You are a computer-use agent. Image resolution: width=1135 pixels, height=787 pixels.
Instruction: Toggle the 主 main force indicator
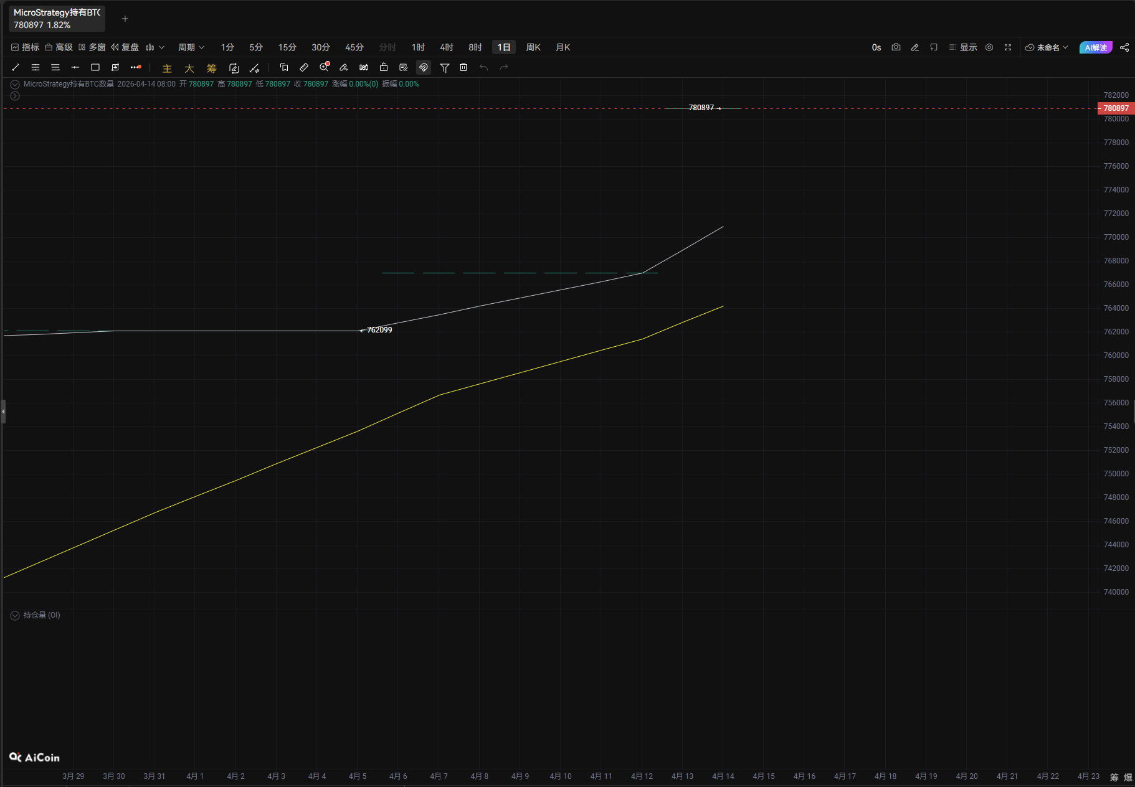(167, 68)
